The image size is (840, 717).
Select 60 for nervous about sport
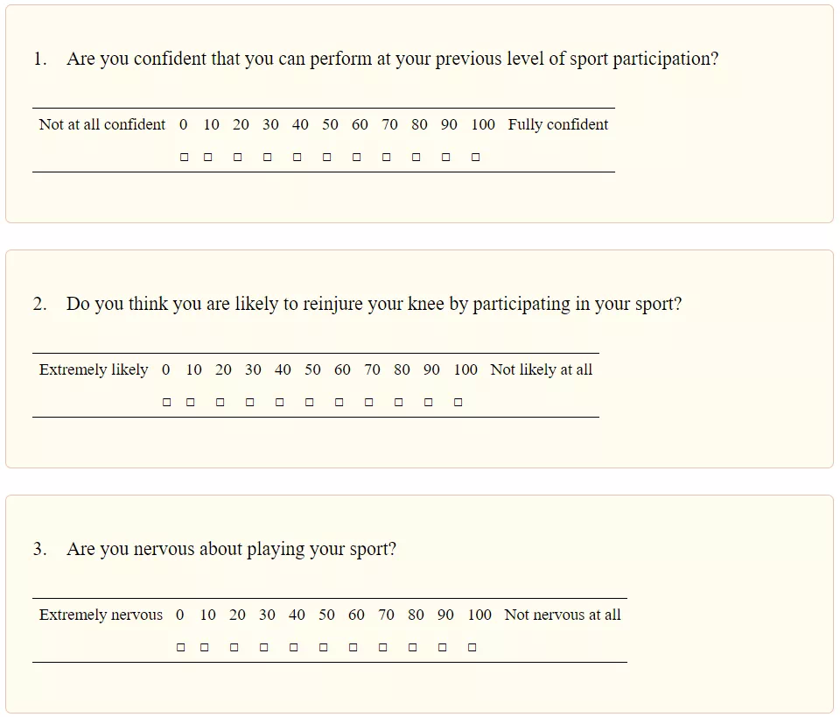(353, 648)
